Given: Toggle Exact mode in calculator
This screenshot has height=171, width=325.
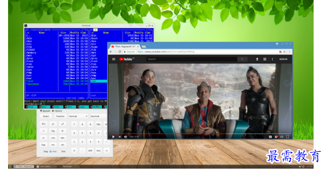Looking at the screenshot, I should [x=46, y=116].
